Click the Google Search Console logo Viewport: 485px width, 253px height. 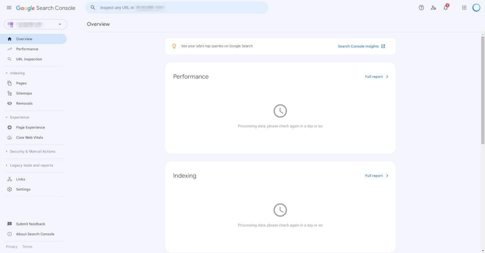(x=46, y=8)
